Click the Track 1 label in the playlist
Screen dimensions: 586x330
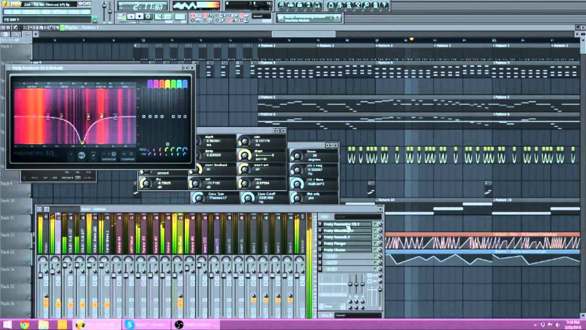tap(7, 46)
